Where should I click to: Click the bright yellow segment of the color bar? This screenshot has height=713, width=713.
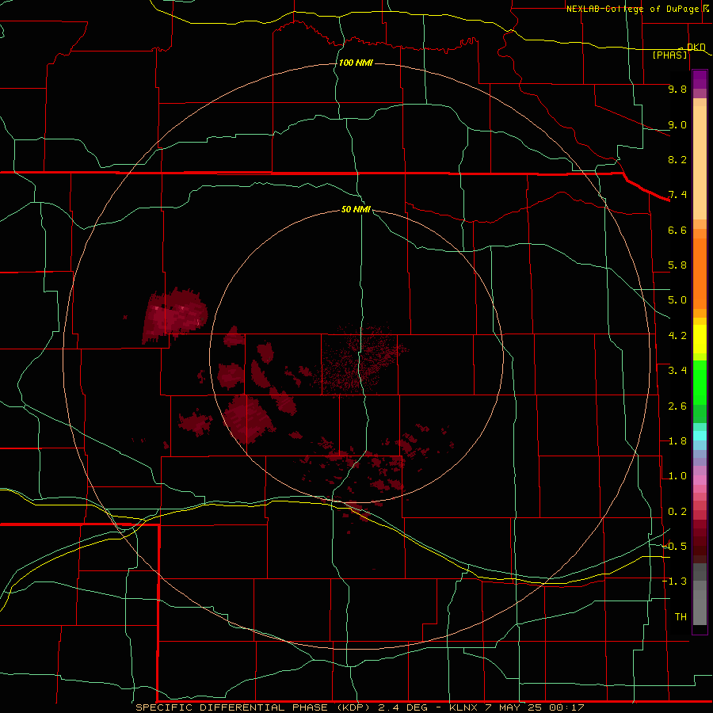[700, 339]
